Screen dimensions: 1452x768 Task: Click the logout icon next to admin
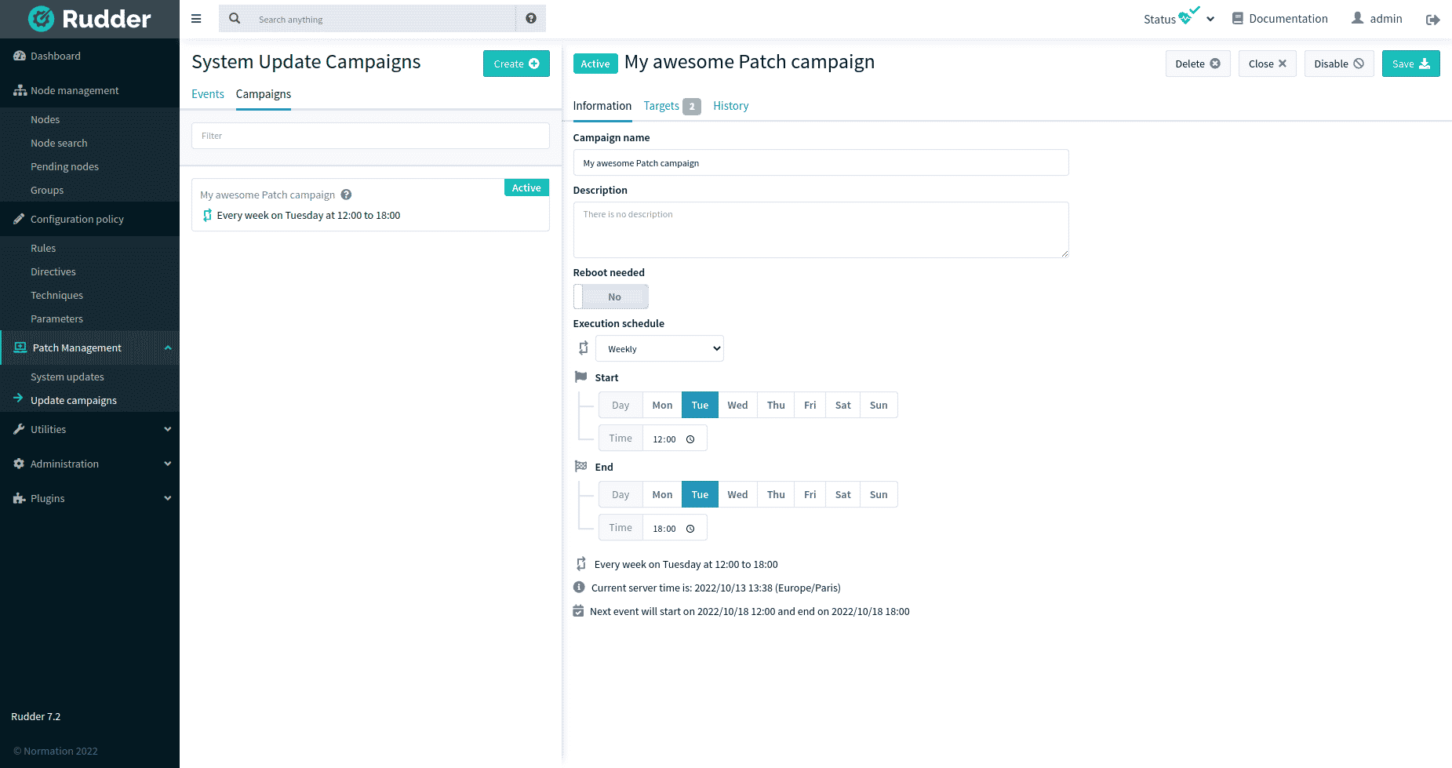point(1432,20)
